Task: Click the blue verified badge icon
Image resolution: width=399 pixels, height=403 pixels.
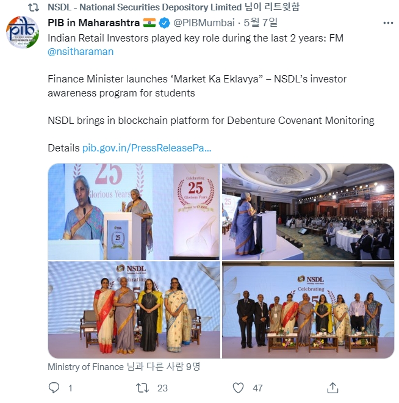Action: click(x=164, y=23)
